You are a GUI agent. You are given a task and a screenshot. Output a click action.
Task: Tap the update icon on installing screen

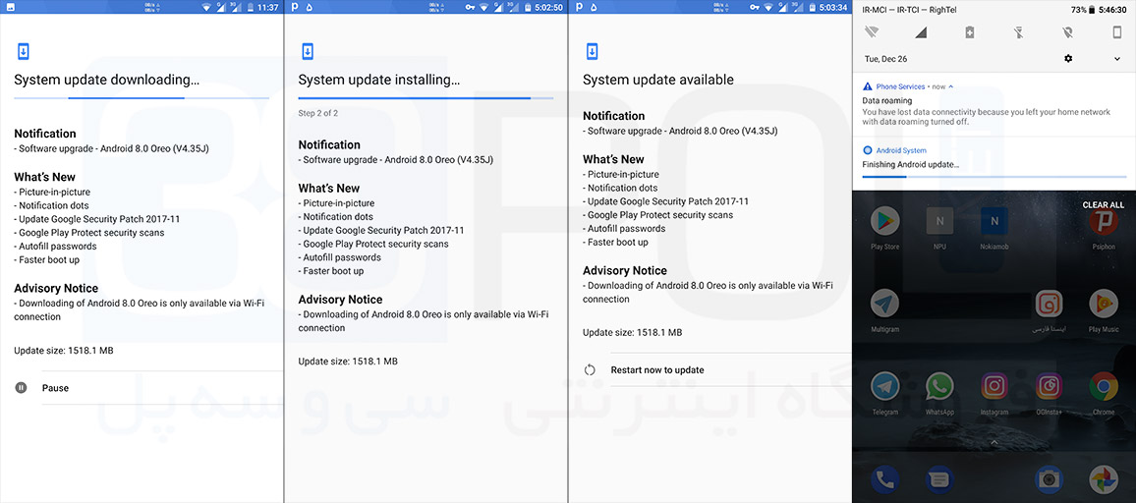[308, 51]
